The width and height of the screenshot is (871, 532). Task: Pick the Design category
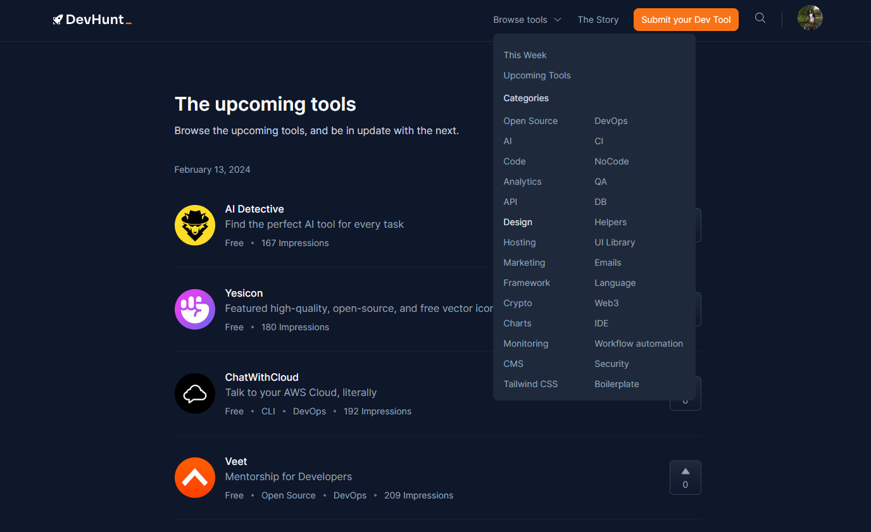518,222
